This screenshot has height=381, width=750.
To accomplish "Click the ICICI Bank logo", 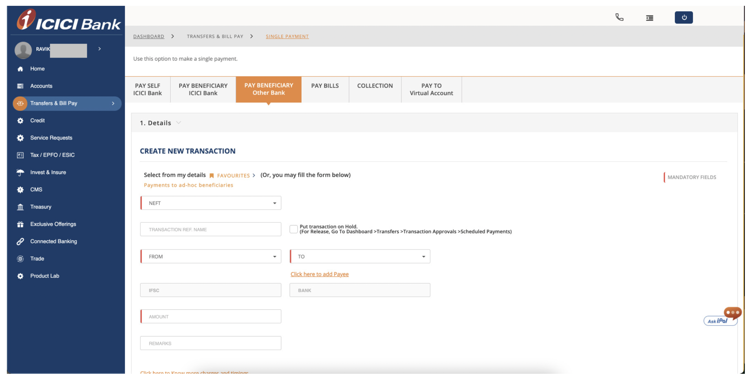I will (69, 20).
